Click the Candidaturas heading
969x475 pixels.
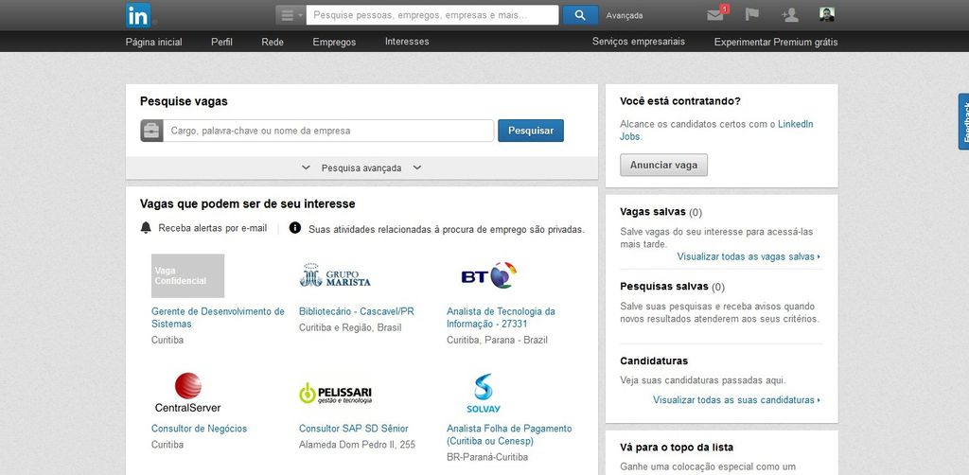(x=654, y=361)
